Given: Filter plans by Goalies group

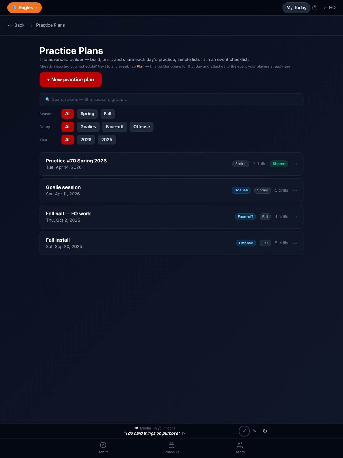Looking at the screenshot, I should click(x=88, y=127).
